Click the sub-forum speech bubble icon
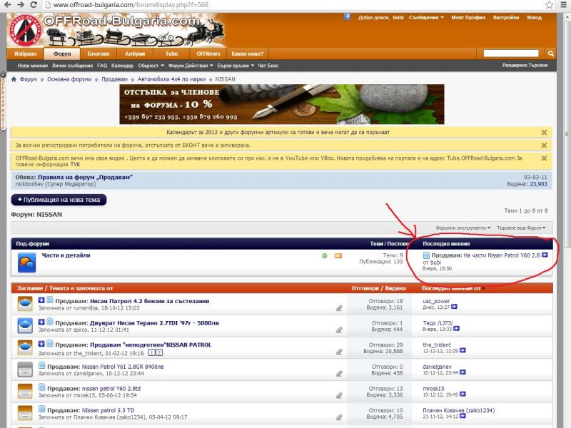The image size is (571, 428). point(26,263)
